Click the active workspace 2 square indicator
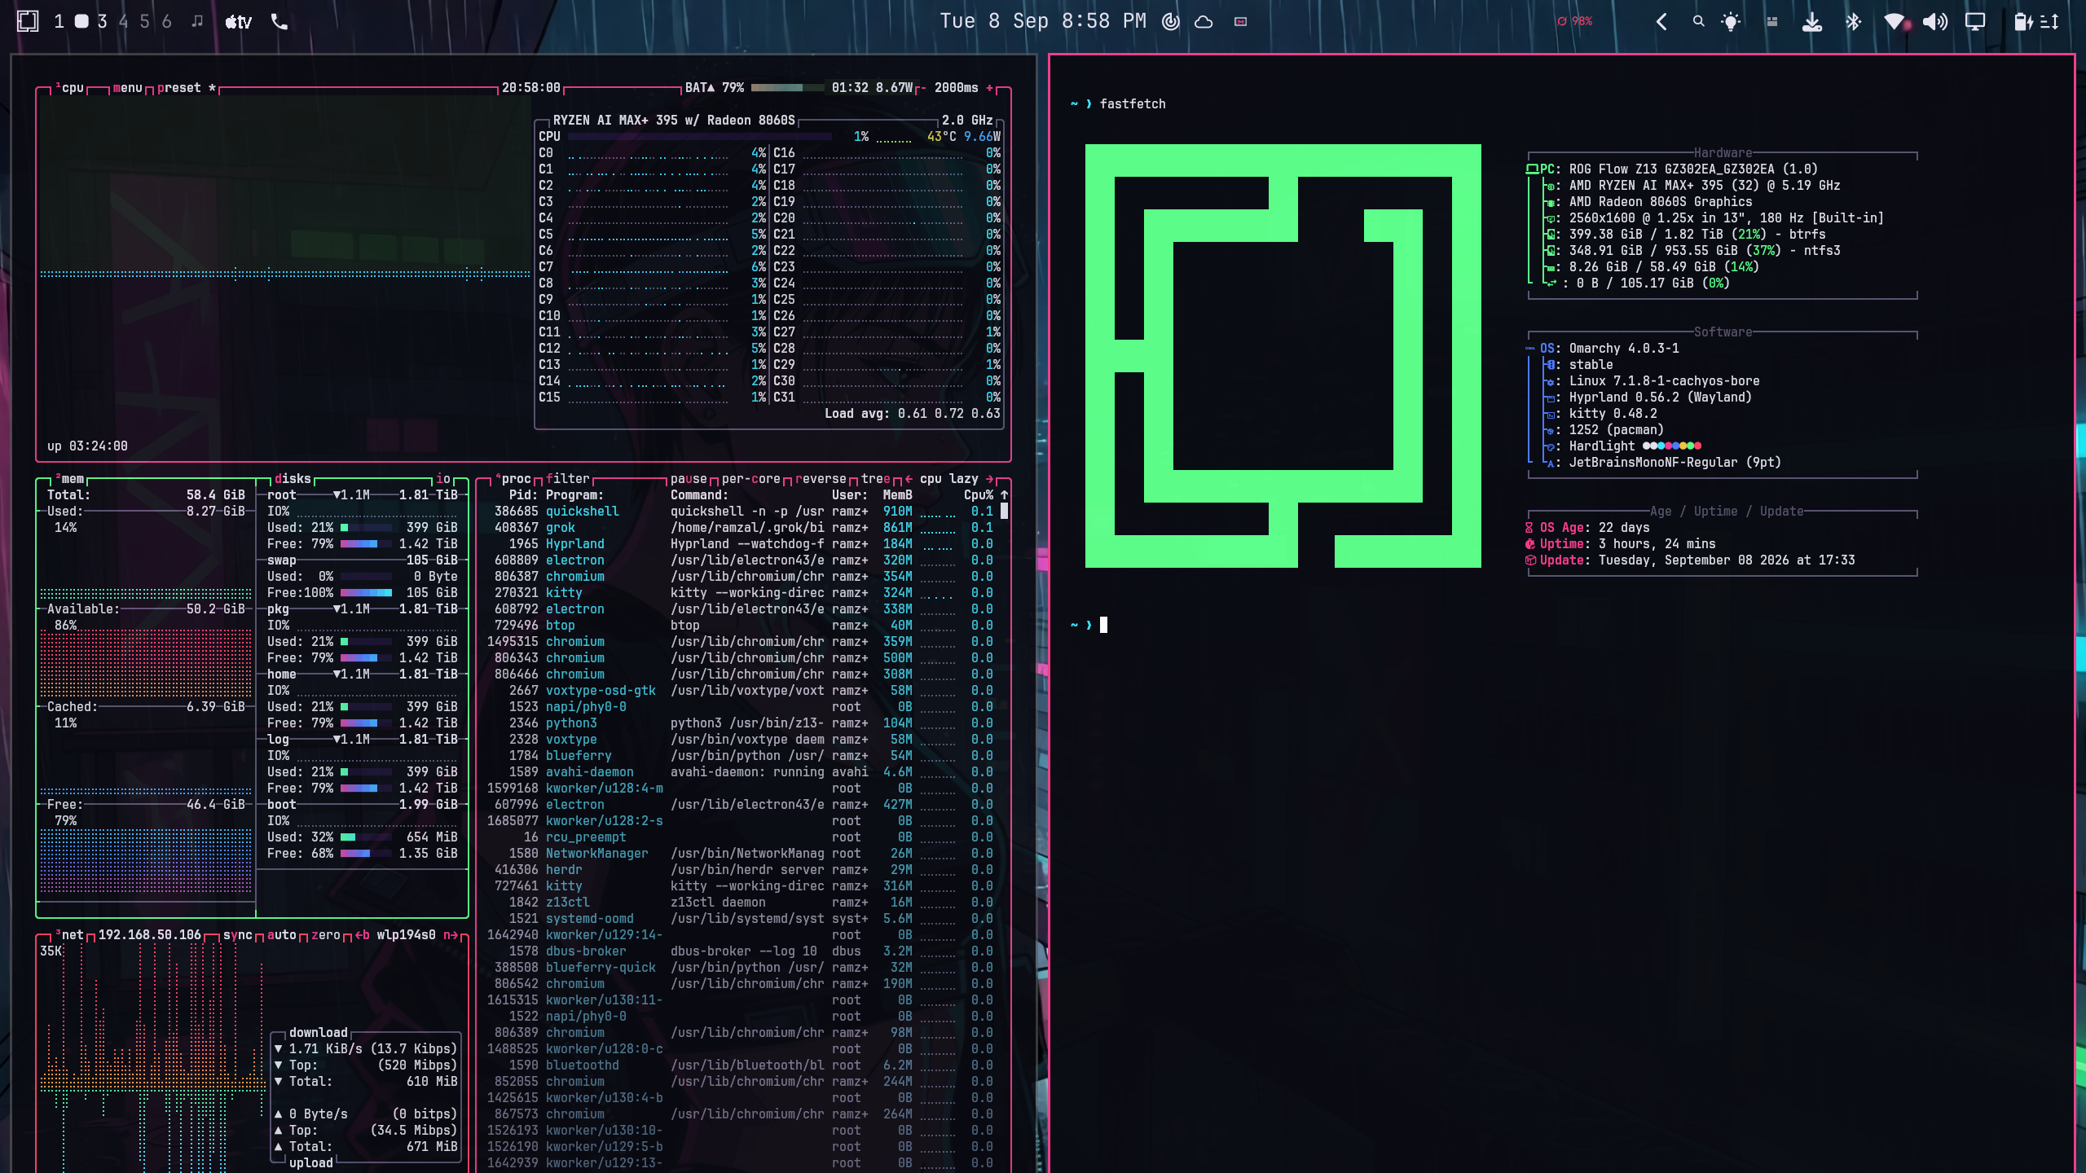2086x1173 pixels. click(81, 22)
